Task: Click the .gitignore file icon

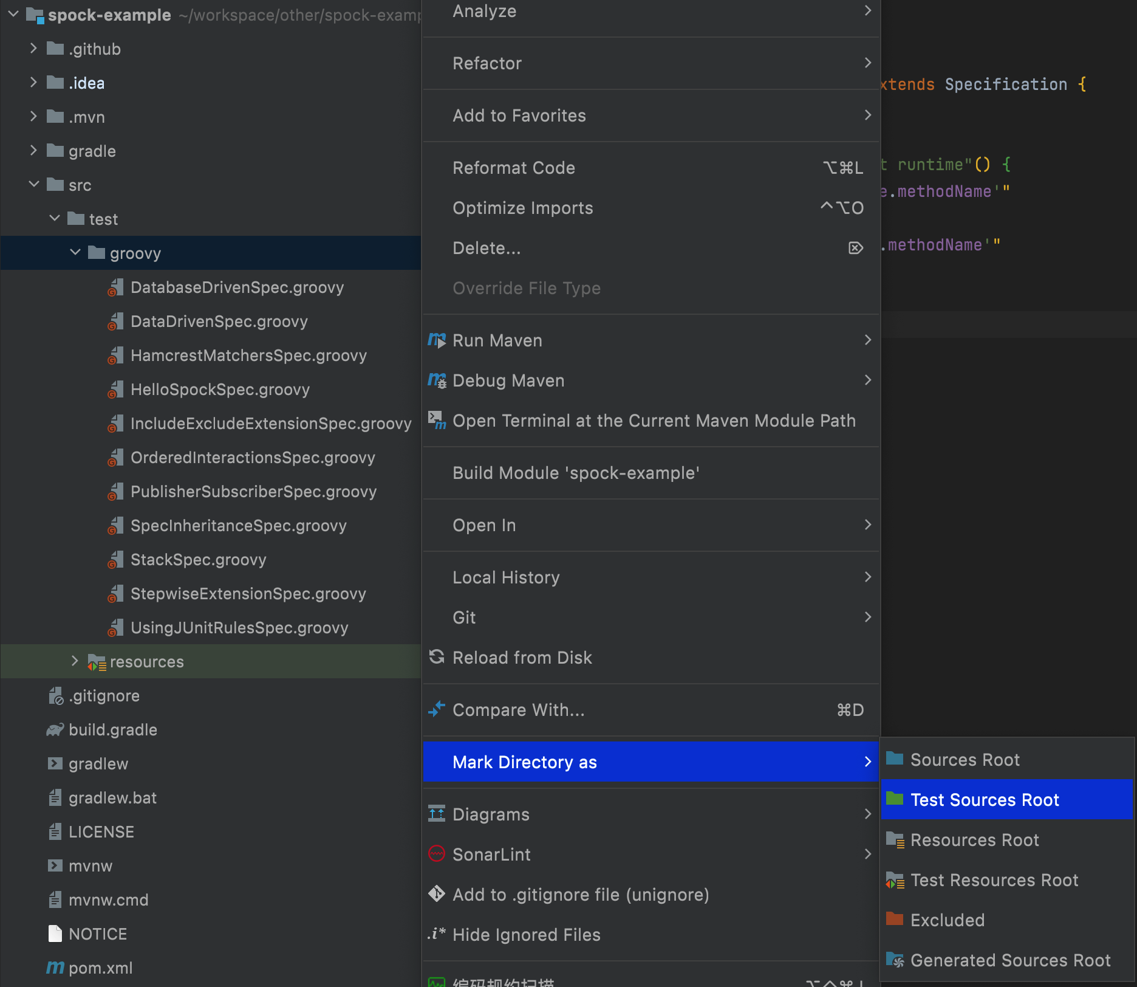Action: click(x=56, y=696)
